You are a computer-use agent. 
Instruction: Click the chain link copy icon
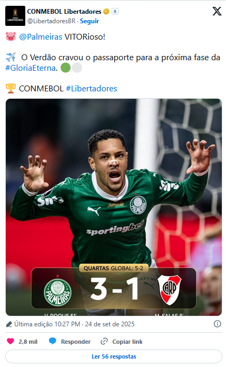tap(104, 341)
